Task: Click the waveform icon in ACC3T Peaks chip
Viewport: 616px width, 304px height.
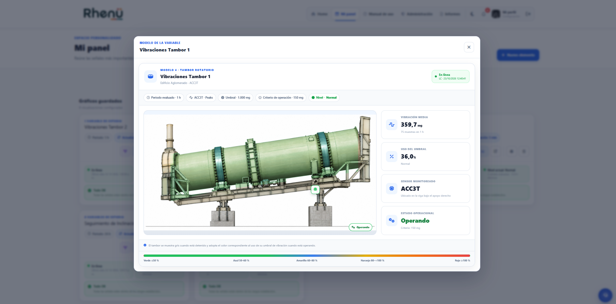Action: click(191, 98)
